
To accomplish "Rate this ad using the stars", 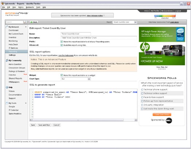I will pos(162,69).
